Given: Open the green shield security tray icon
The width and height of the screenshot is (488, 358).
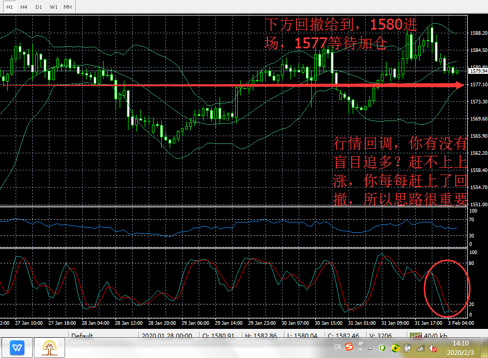Looking at the screenshot, I should (x=382, y=348).
